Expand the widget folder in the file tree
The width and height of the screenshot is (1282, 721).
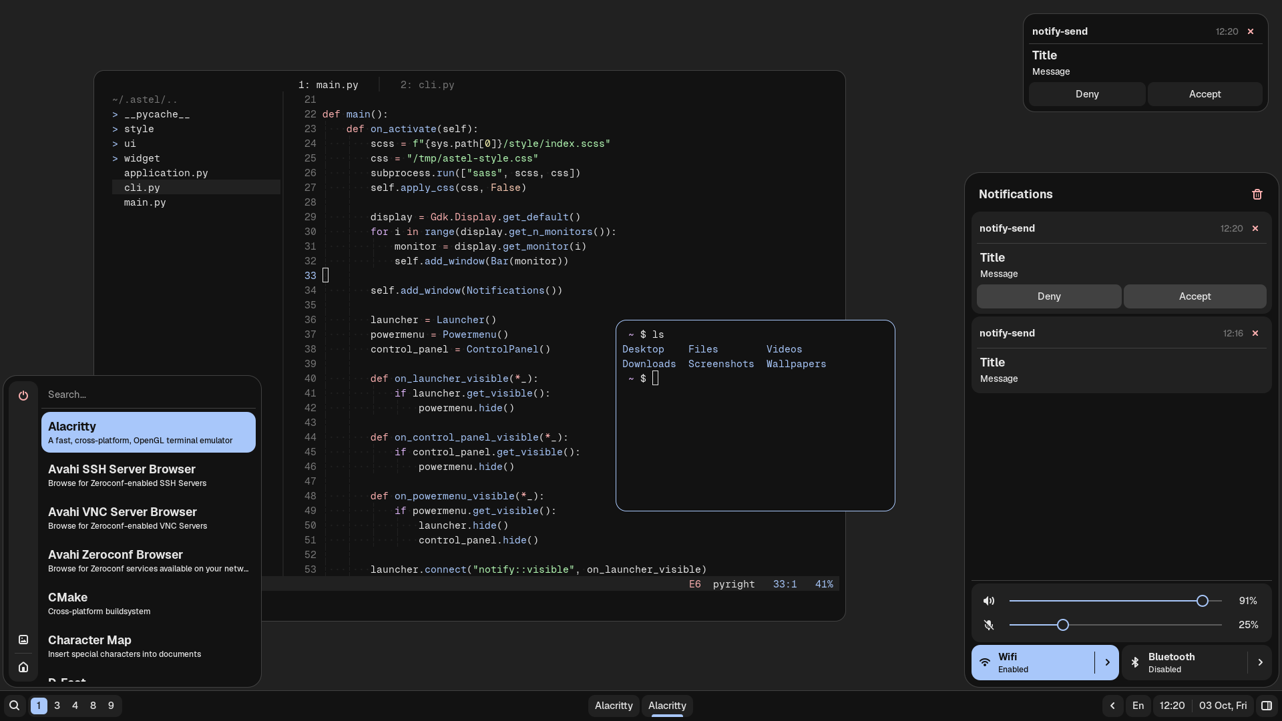tap(141, 158)
